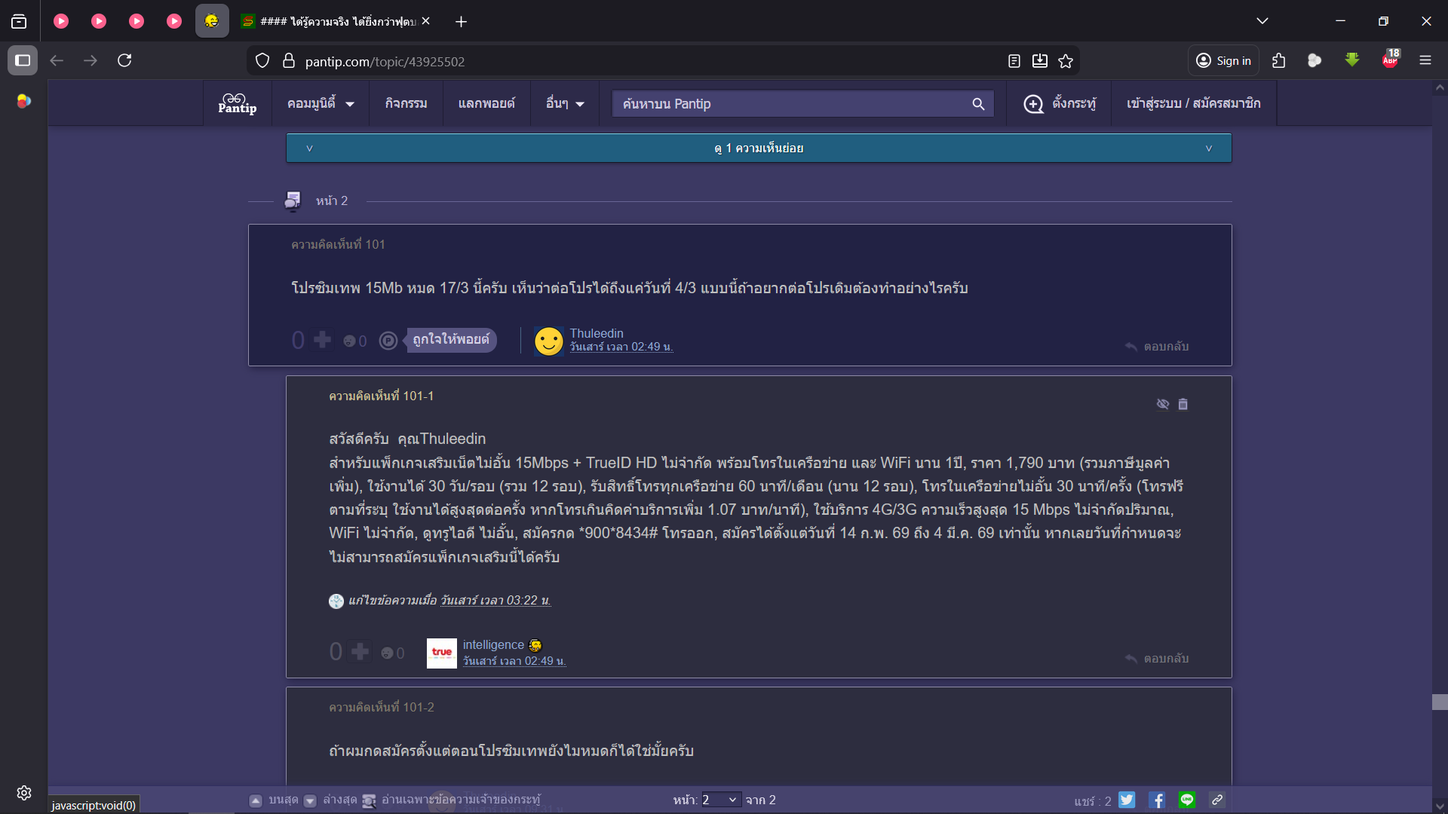Screen dimensions: 1448x814
Task: Toggle reader view in address bar
Action: pos(1014,61)
